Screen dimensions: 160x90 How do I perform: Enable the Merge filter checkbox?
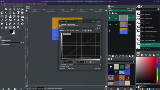(x=67, y=68)
